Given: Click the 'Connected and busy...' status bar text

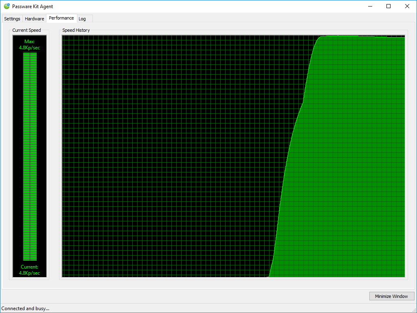Looking at the screenshot, I should pyautogui.click(x=26, y=309).
